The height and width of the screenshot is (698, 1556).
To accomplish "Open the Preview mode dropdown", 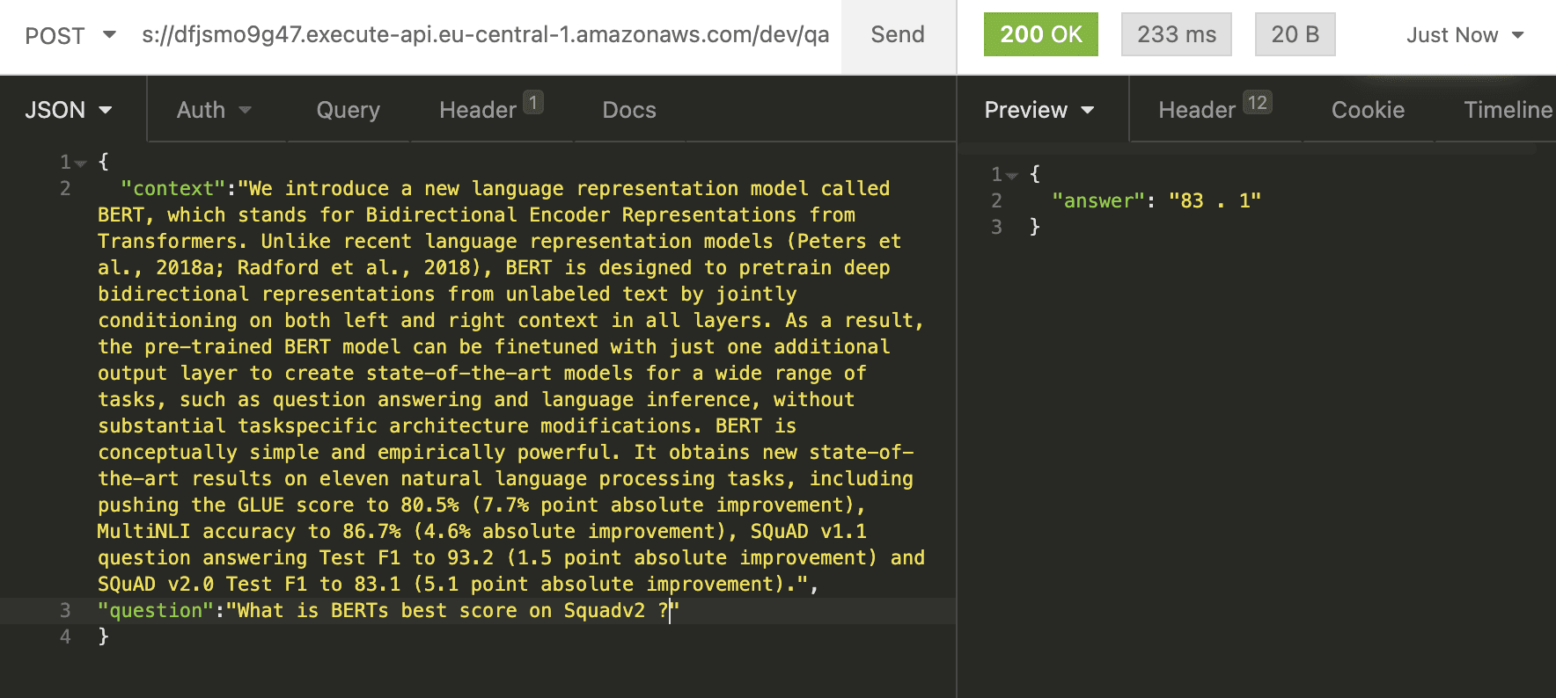I will pyautogui.click(x=1039, y=110).
